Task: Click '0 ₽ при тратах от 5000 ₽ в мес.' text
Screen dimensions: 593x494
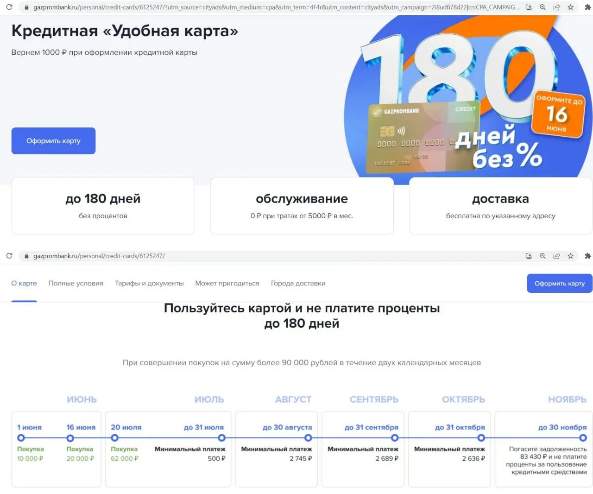Action: (302, 216)
